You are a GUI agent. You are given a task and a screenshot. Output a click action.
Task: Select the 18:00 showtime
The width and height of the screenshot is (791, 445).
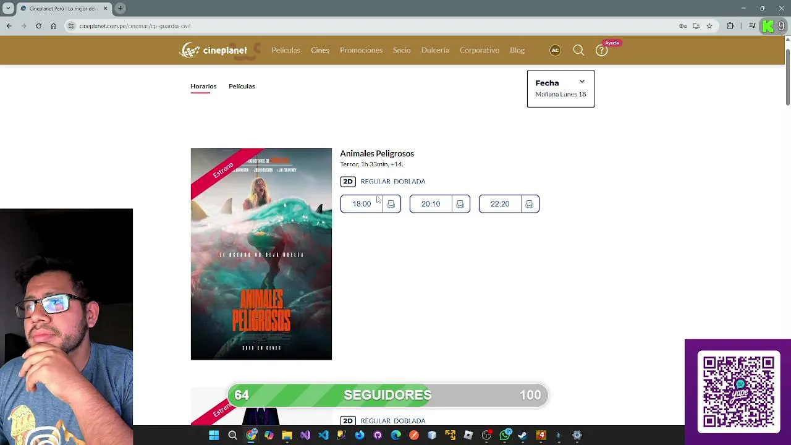362,204
